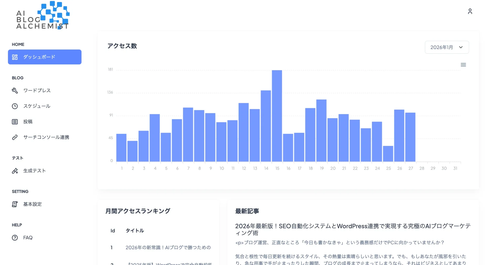The height and width of the screenshot is (265, 487).
Task: Open the clock icon for スケジュール
Action: (x=15, y=106)
